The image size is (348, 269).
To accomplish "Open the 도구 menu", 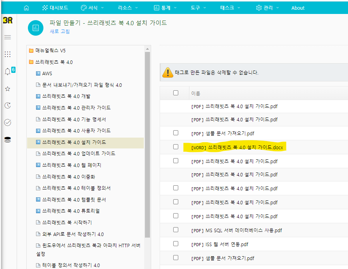I will pos(198,8).
